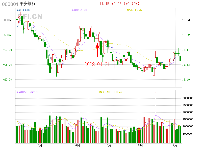The image size is (202, 151).
Task: Click the March volume bar reaching above 2000000
Action: 52,126
